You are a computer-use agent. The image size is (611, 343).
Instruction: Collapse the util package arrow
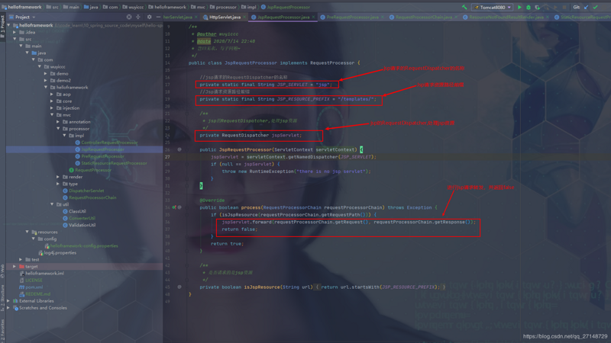(x=52, y=204)
